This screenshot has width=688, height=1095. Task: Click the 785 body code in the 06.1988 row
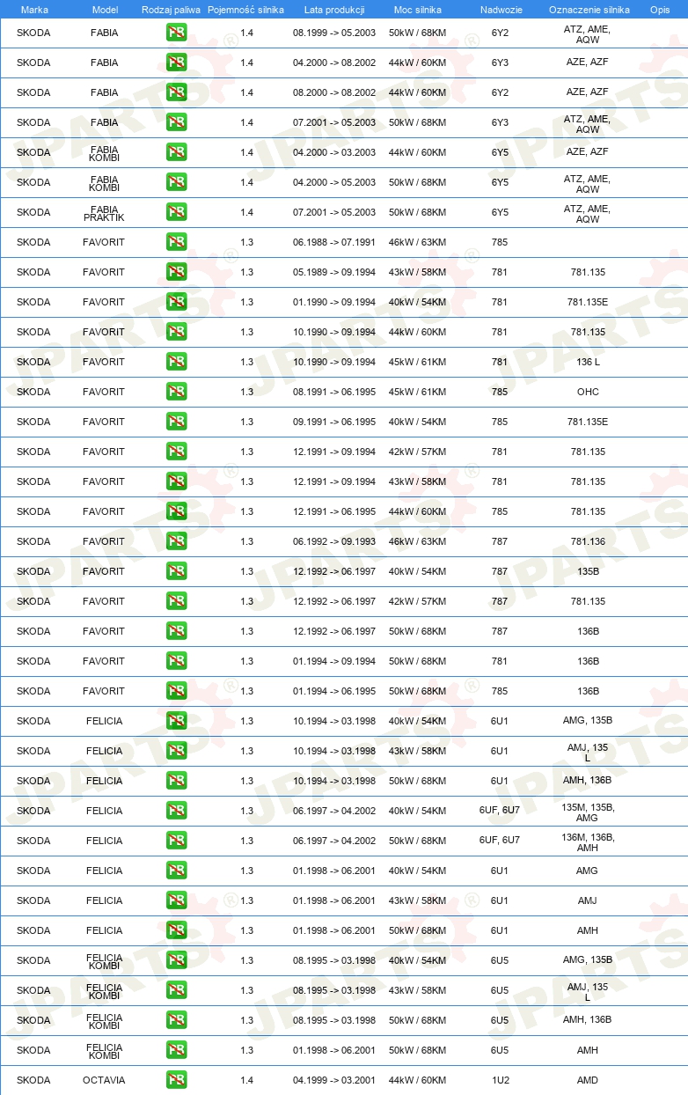tap(500, 242)
